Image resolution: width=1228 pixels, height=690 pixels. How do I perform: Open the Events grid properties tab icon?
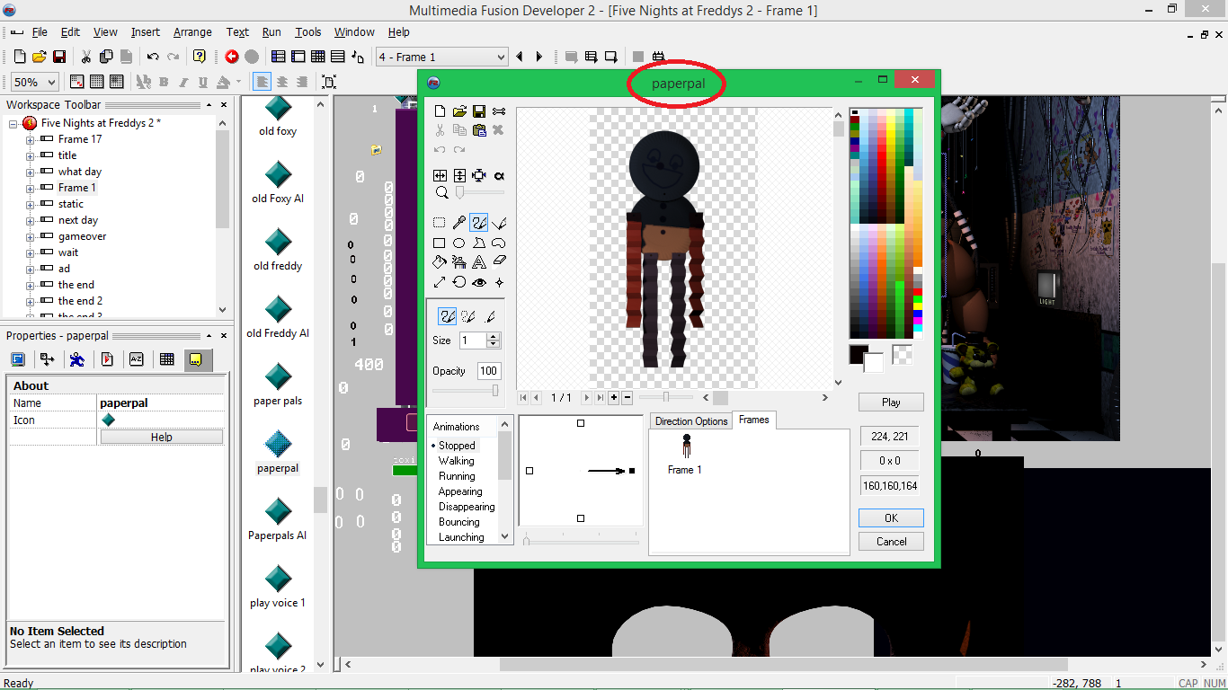pyautogui.click(x=166, y=359)
